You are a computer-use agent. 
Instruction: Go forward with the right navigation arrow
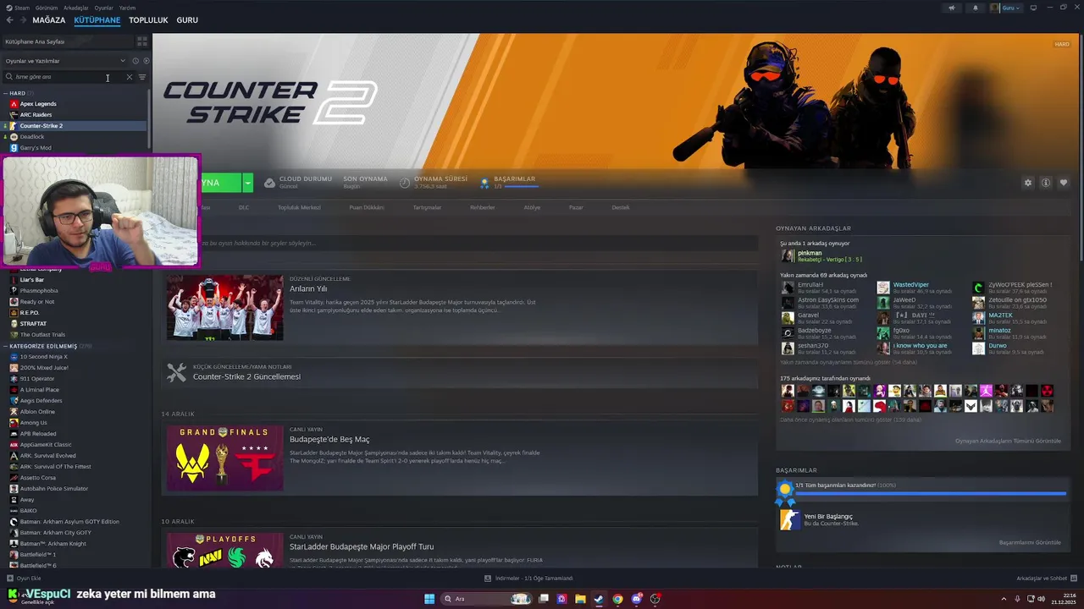(x=22, y=20)
